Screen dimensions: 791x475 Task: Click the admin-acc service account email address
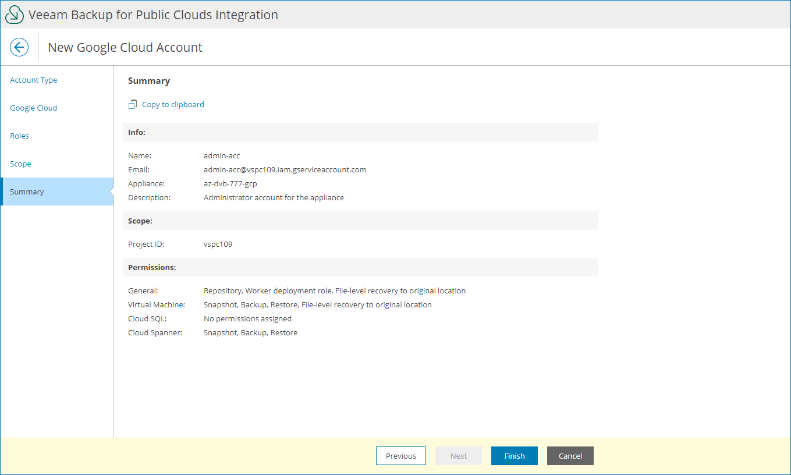point(285,170)
